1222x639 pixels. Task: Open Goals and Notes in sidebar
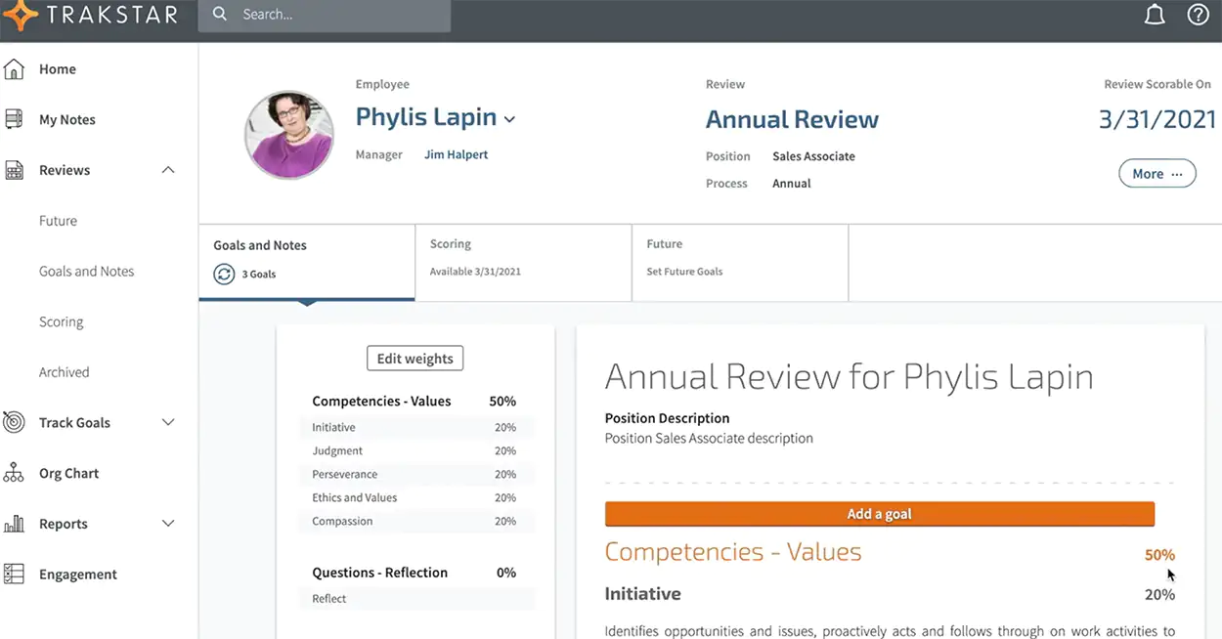87,272
